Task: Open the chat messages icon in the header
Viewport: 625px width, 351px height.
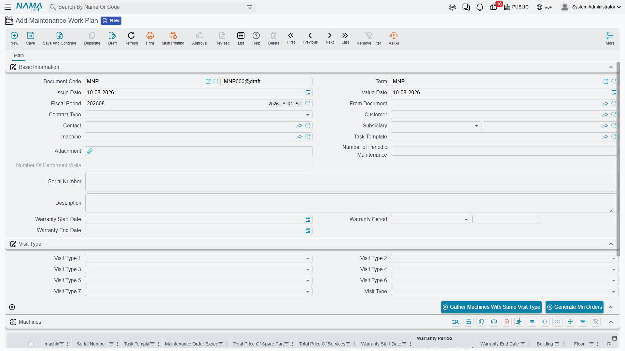Action: coord(466,7)
